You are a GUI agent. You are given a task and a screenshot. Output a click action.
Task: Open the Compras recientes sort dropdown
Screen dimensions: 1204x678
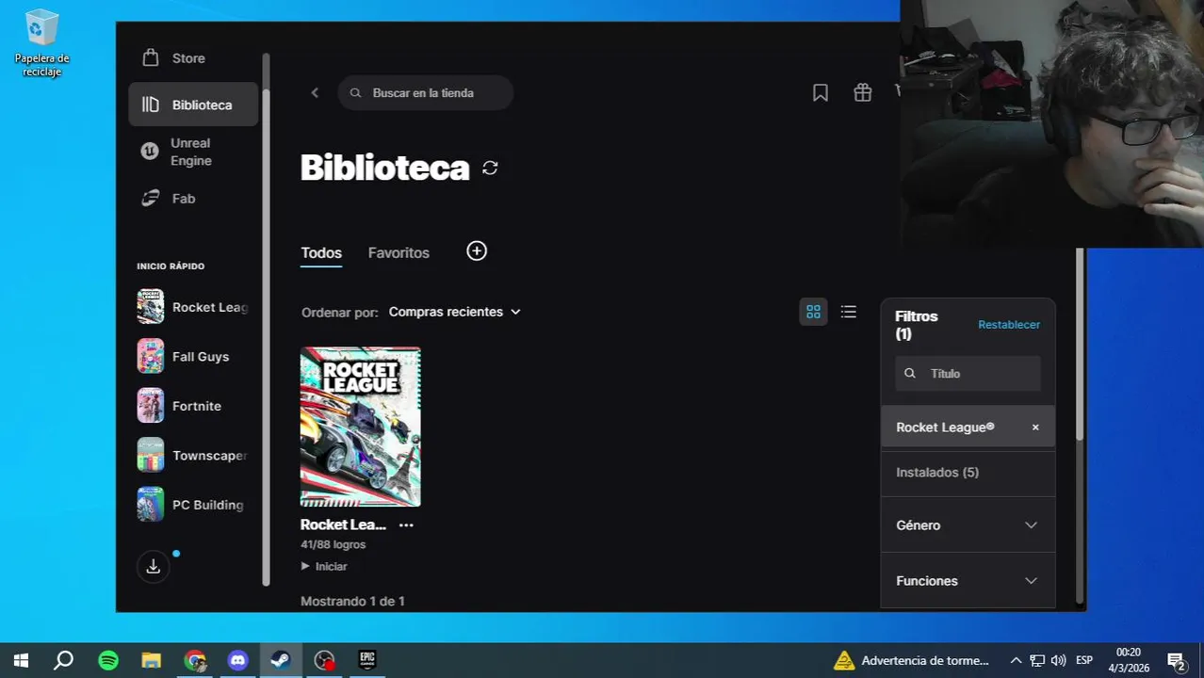click(x=454, y=312)
